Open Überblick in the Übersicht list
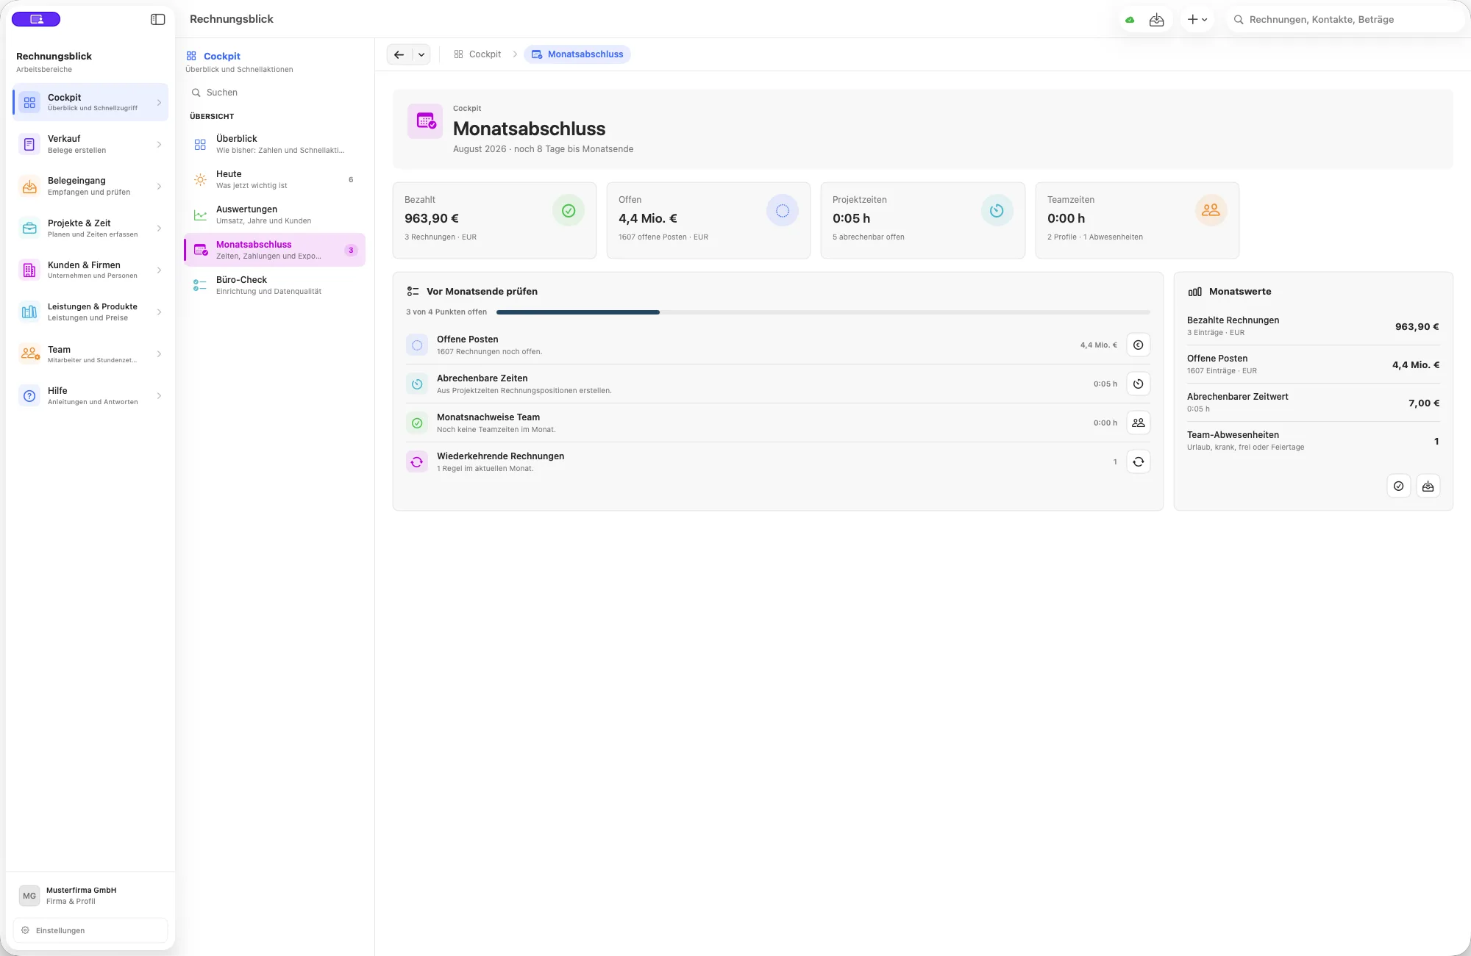Viewport: 1471px width, 956px height. tap(274, 144)
